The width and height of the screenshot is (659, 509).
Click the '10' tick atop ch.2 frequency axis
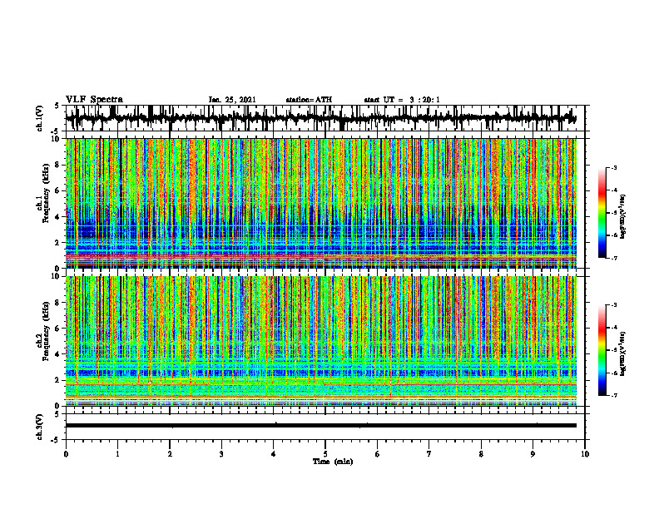coord(57,276)
